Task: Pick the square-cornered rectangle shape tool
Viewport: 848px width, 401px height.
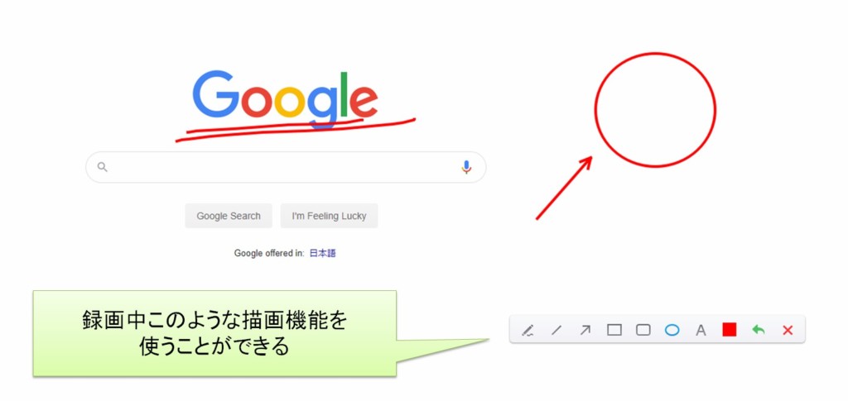Action: pyautogui.click(x=614, y=330)
